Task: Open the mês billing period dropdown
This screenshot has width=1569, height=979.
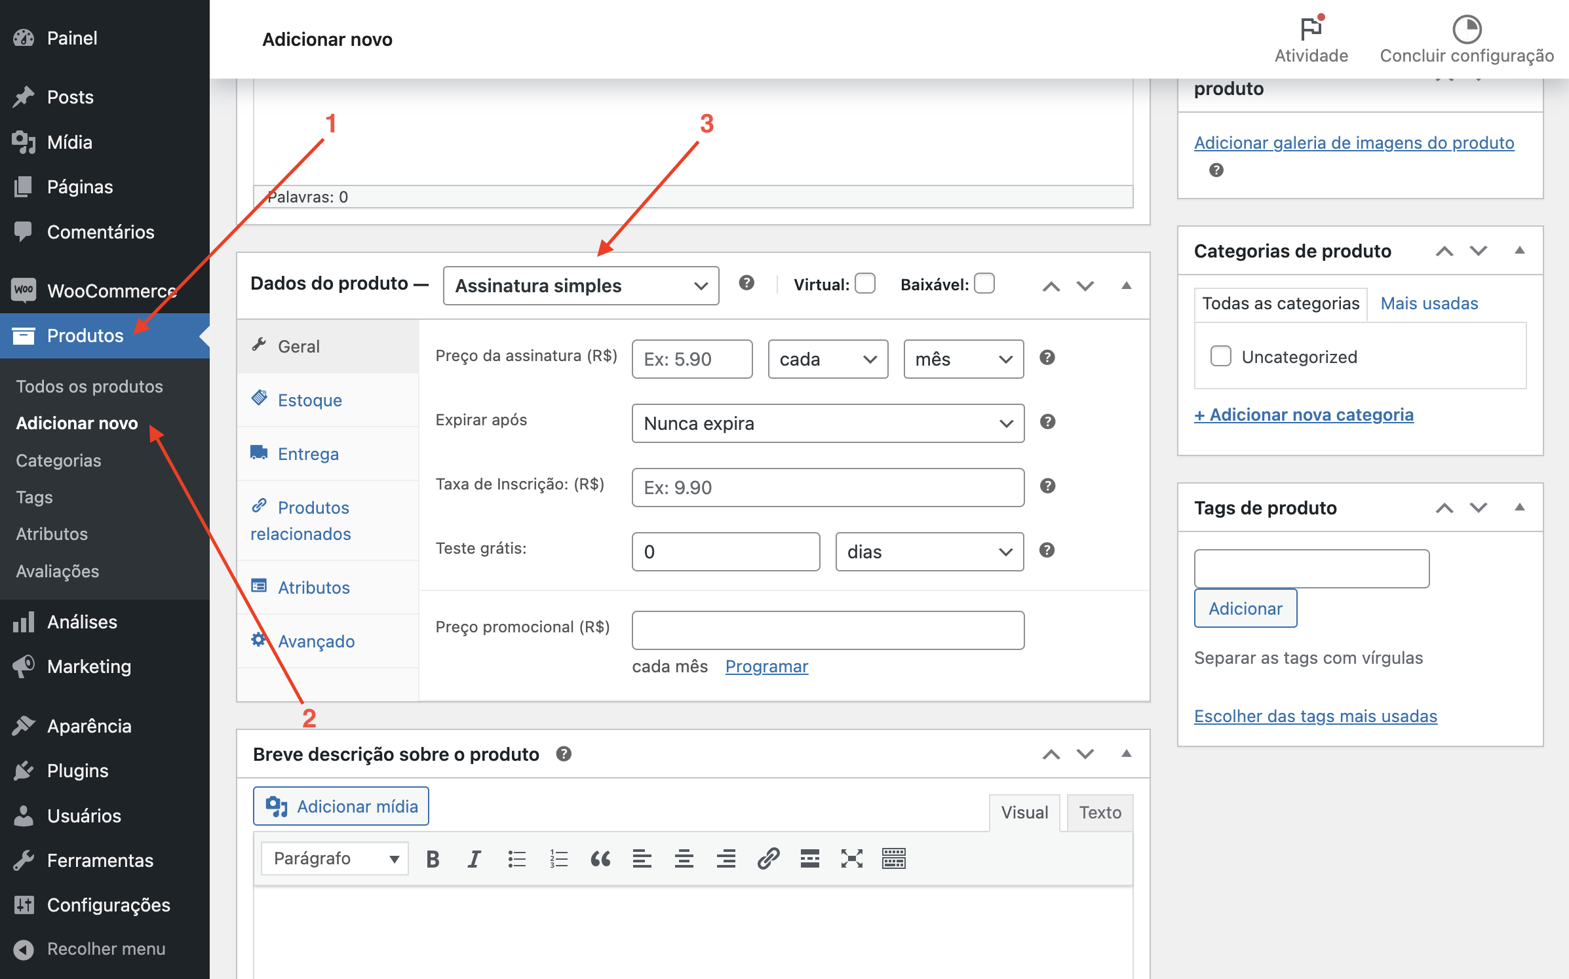Action: tap(963, 359)
